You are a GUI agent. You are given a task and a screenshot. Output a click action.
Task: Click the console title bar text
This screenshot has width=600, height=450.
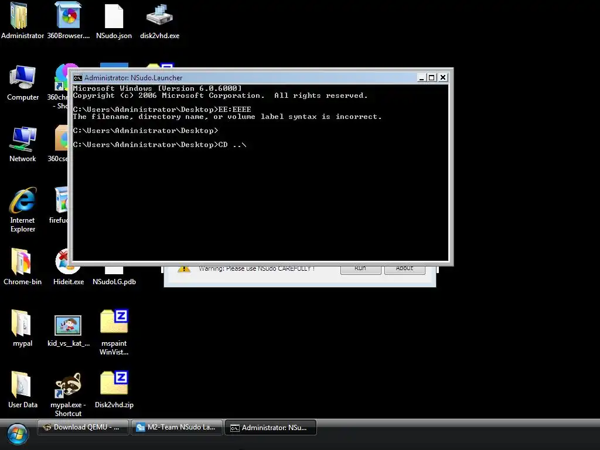133,78
